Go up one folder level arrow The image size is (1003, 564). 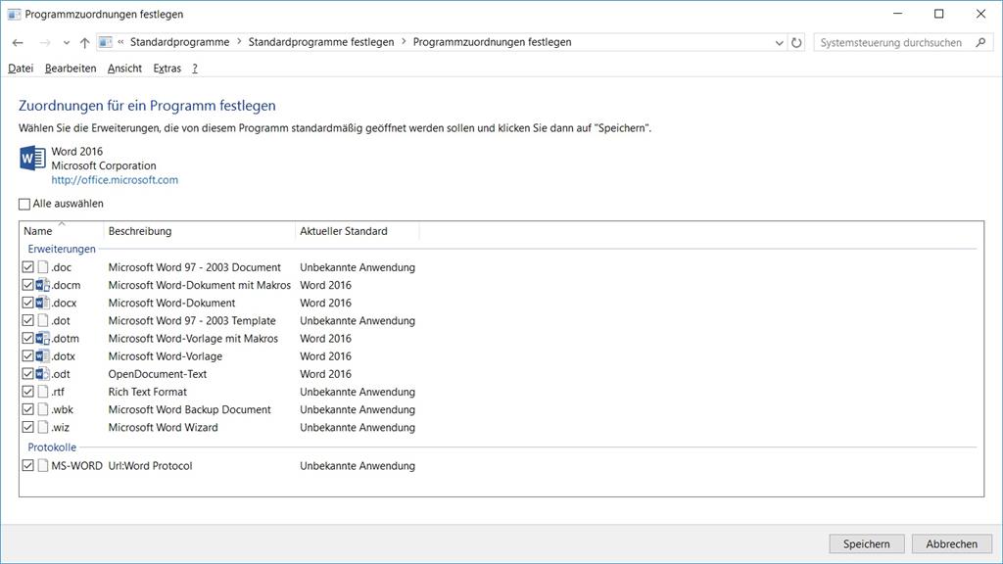pos(84,43)
